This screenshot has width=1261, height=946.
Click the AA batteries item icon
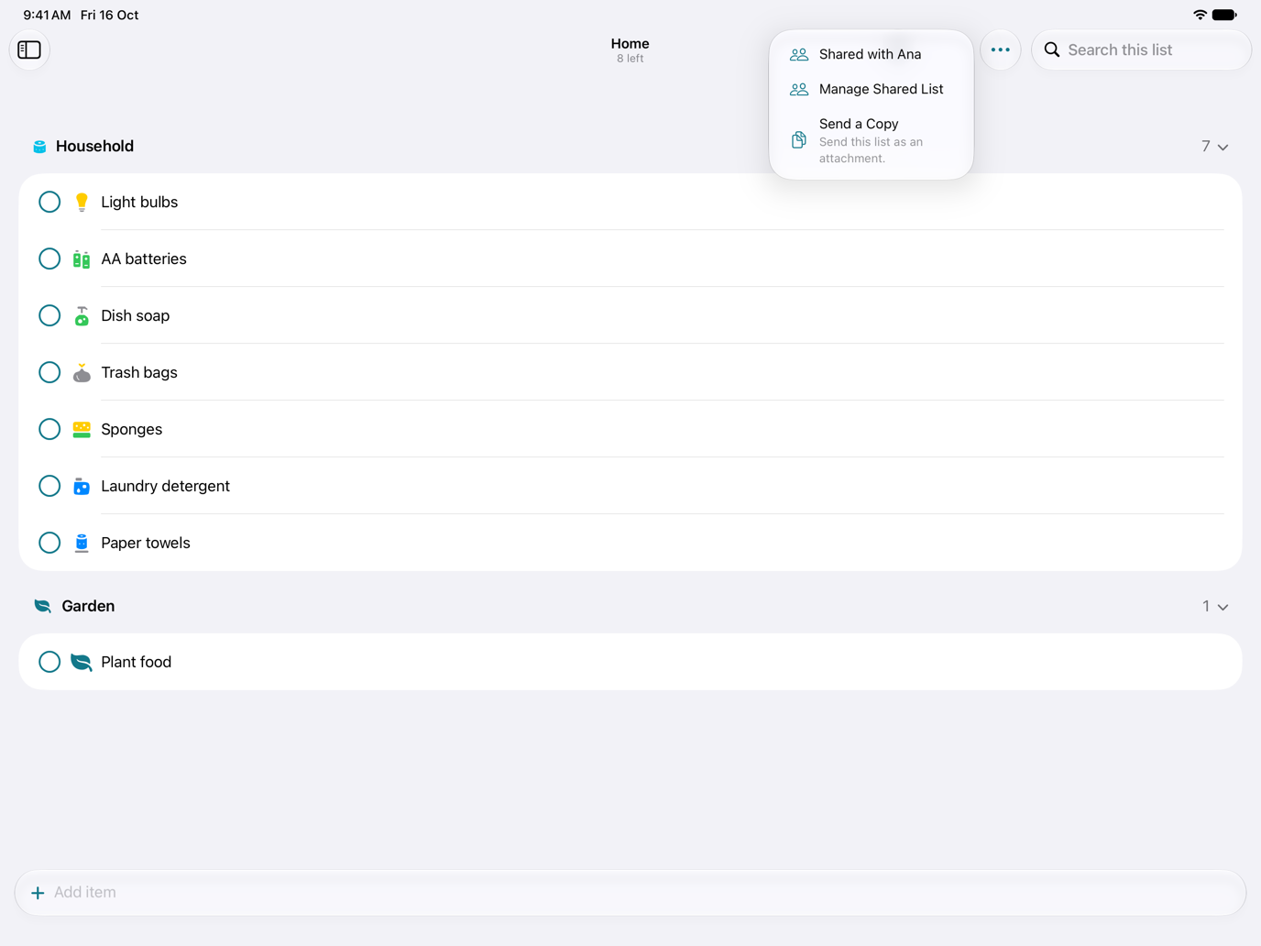(82, 258)
